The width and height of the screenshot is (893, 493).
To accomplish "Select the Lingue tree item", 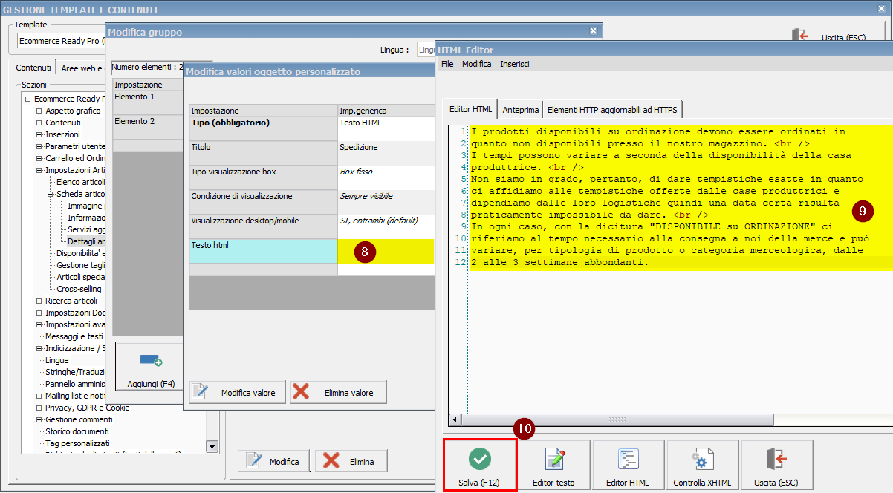I will (56, 360).
